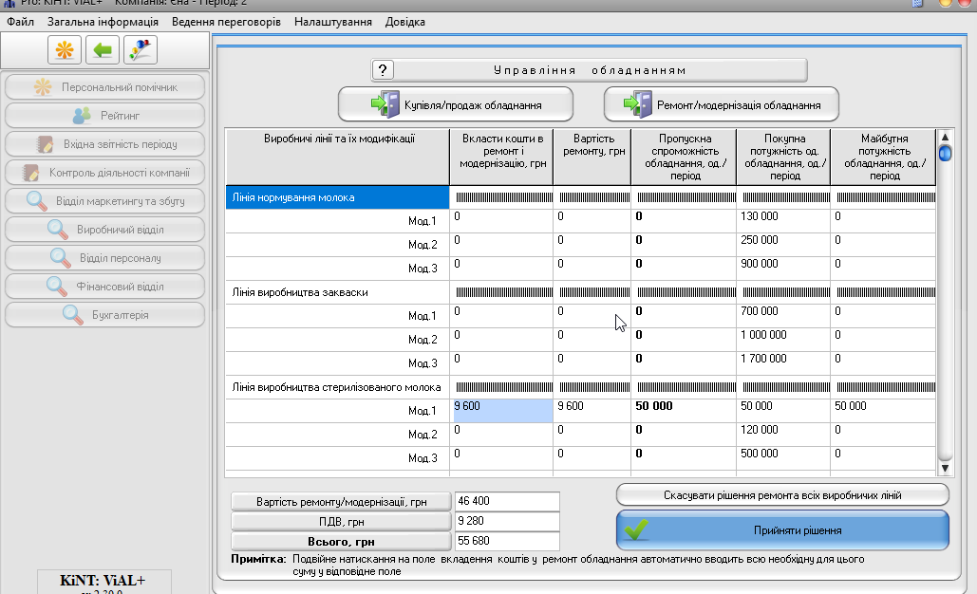Click the 700 000 purchase capacity cell
Screen dimensions: 977x594
coord(783,316)
